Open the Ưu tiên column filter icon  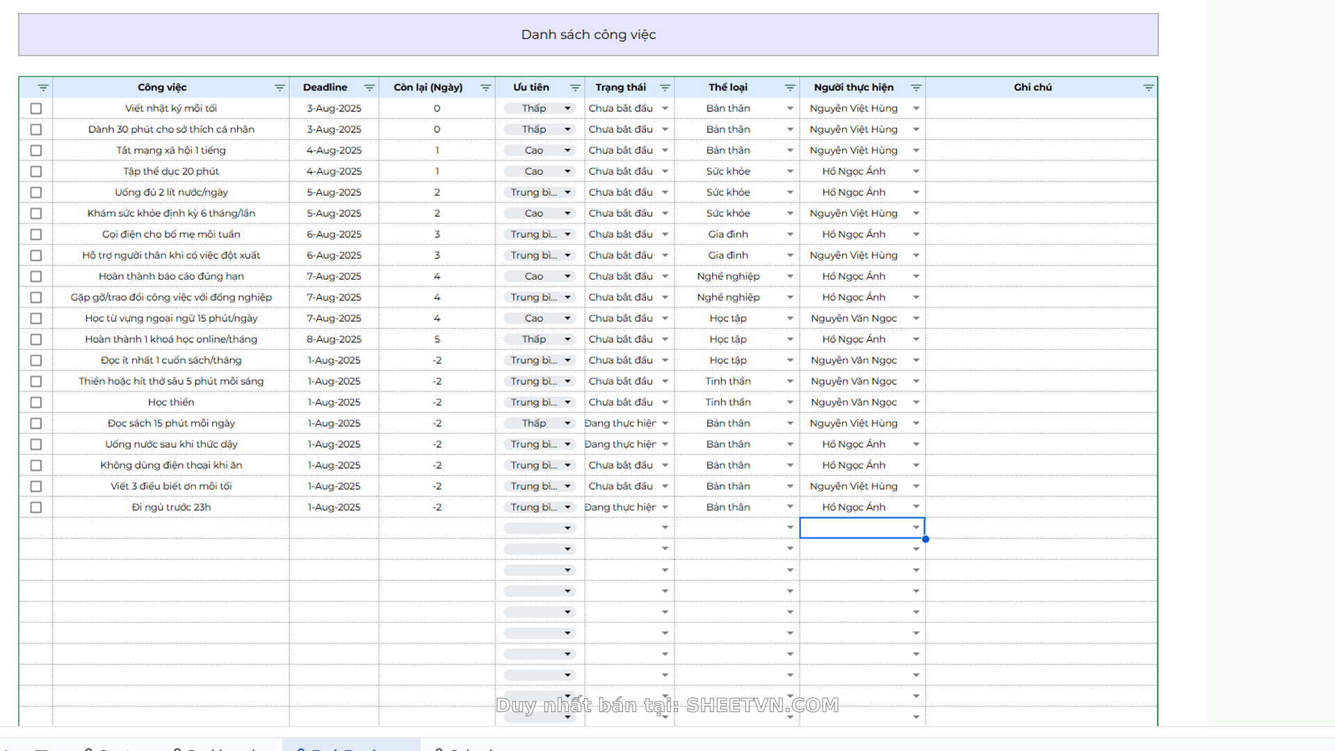(575, 88)
